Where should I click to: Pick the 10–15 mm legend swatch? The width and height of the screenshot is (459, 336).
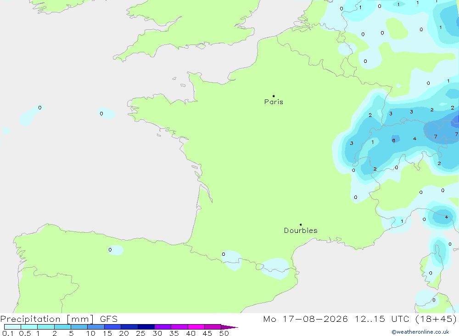click(x=96, y=327)
